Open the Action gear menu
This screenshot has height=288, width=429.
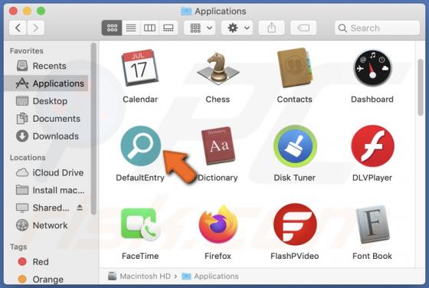pos(237,28)
